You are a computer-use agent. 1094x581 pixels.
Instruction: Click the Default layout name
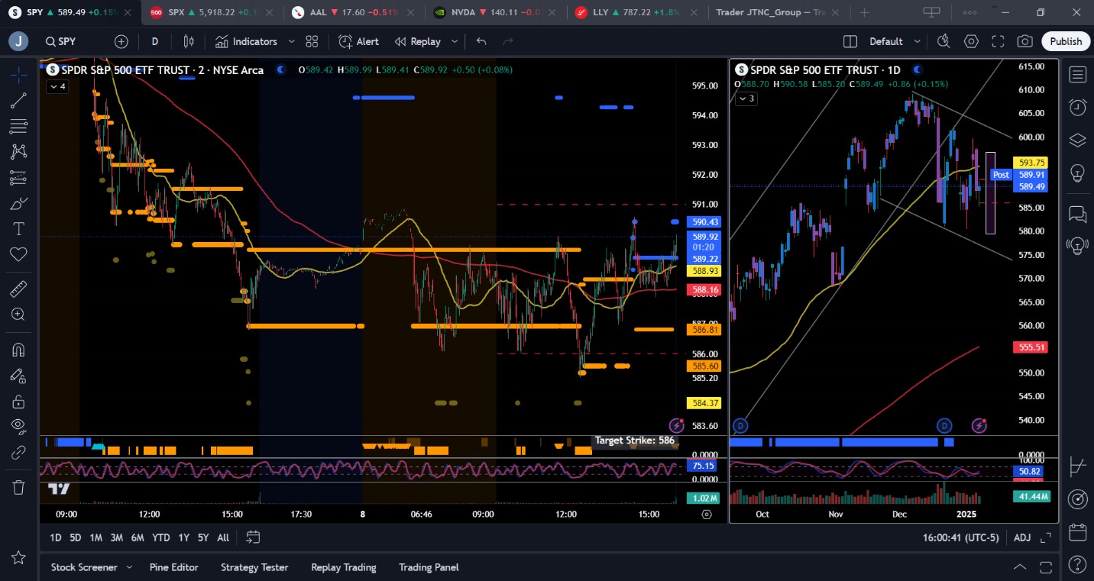coord(886,41)
